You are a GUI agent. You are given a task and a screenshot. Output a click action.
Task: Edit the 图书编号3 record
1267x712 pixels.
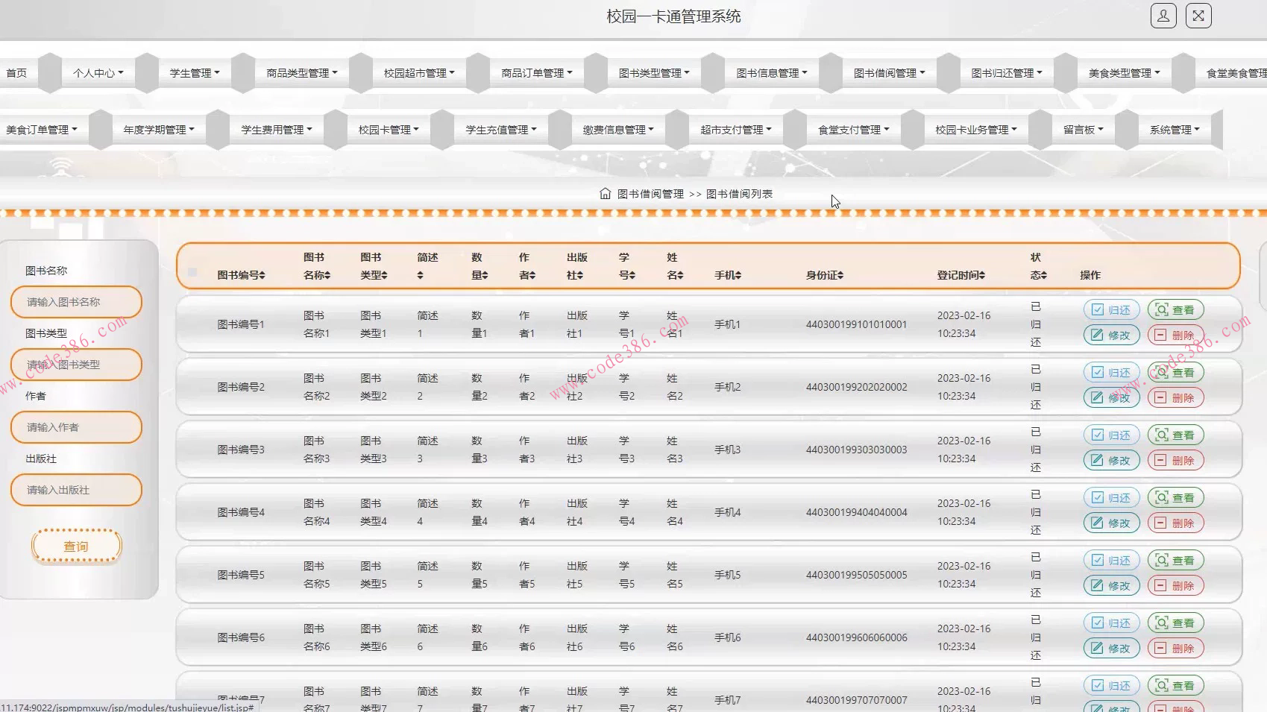click(1111, 461)
